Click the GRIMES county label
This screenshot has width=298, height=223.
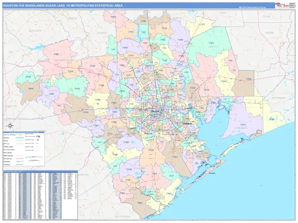pyautogui.click(x=102, y=33)
